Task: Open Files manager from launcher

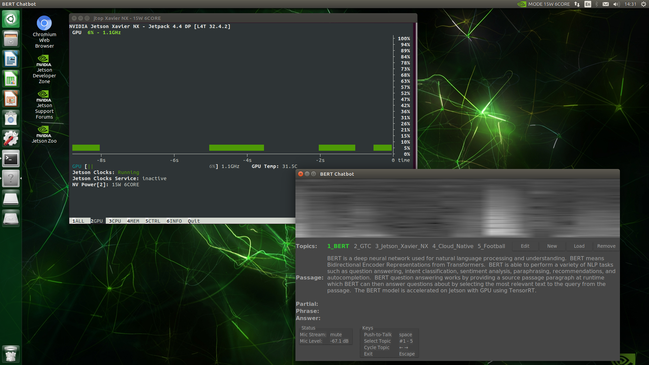Action: (11, 39)
